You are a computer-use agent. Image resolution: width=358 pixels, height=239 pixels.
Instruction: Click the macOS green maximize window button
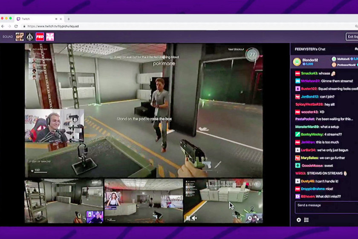click(x=10, y=18)
